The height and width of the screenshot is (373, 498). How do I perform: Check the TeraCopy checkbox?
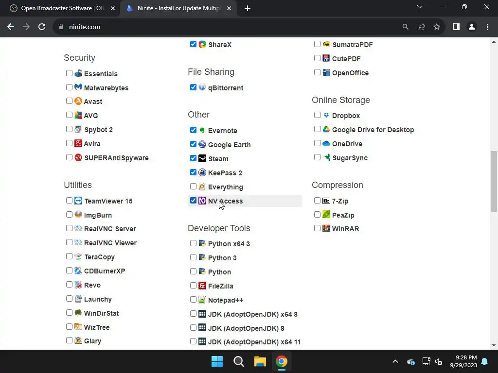pos(69,256)
